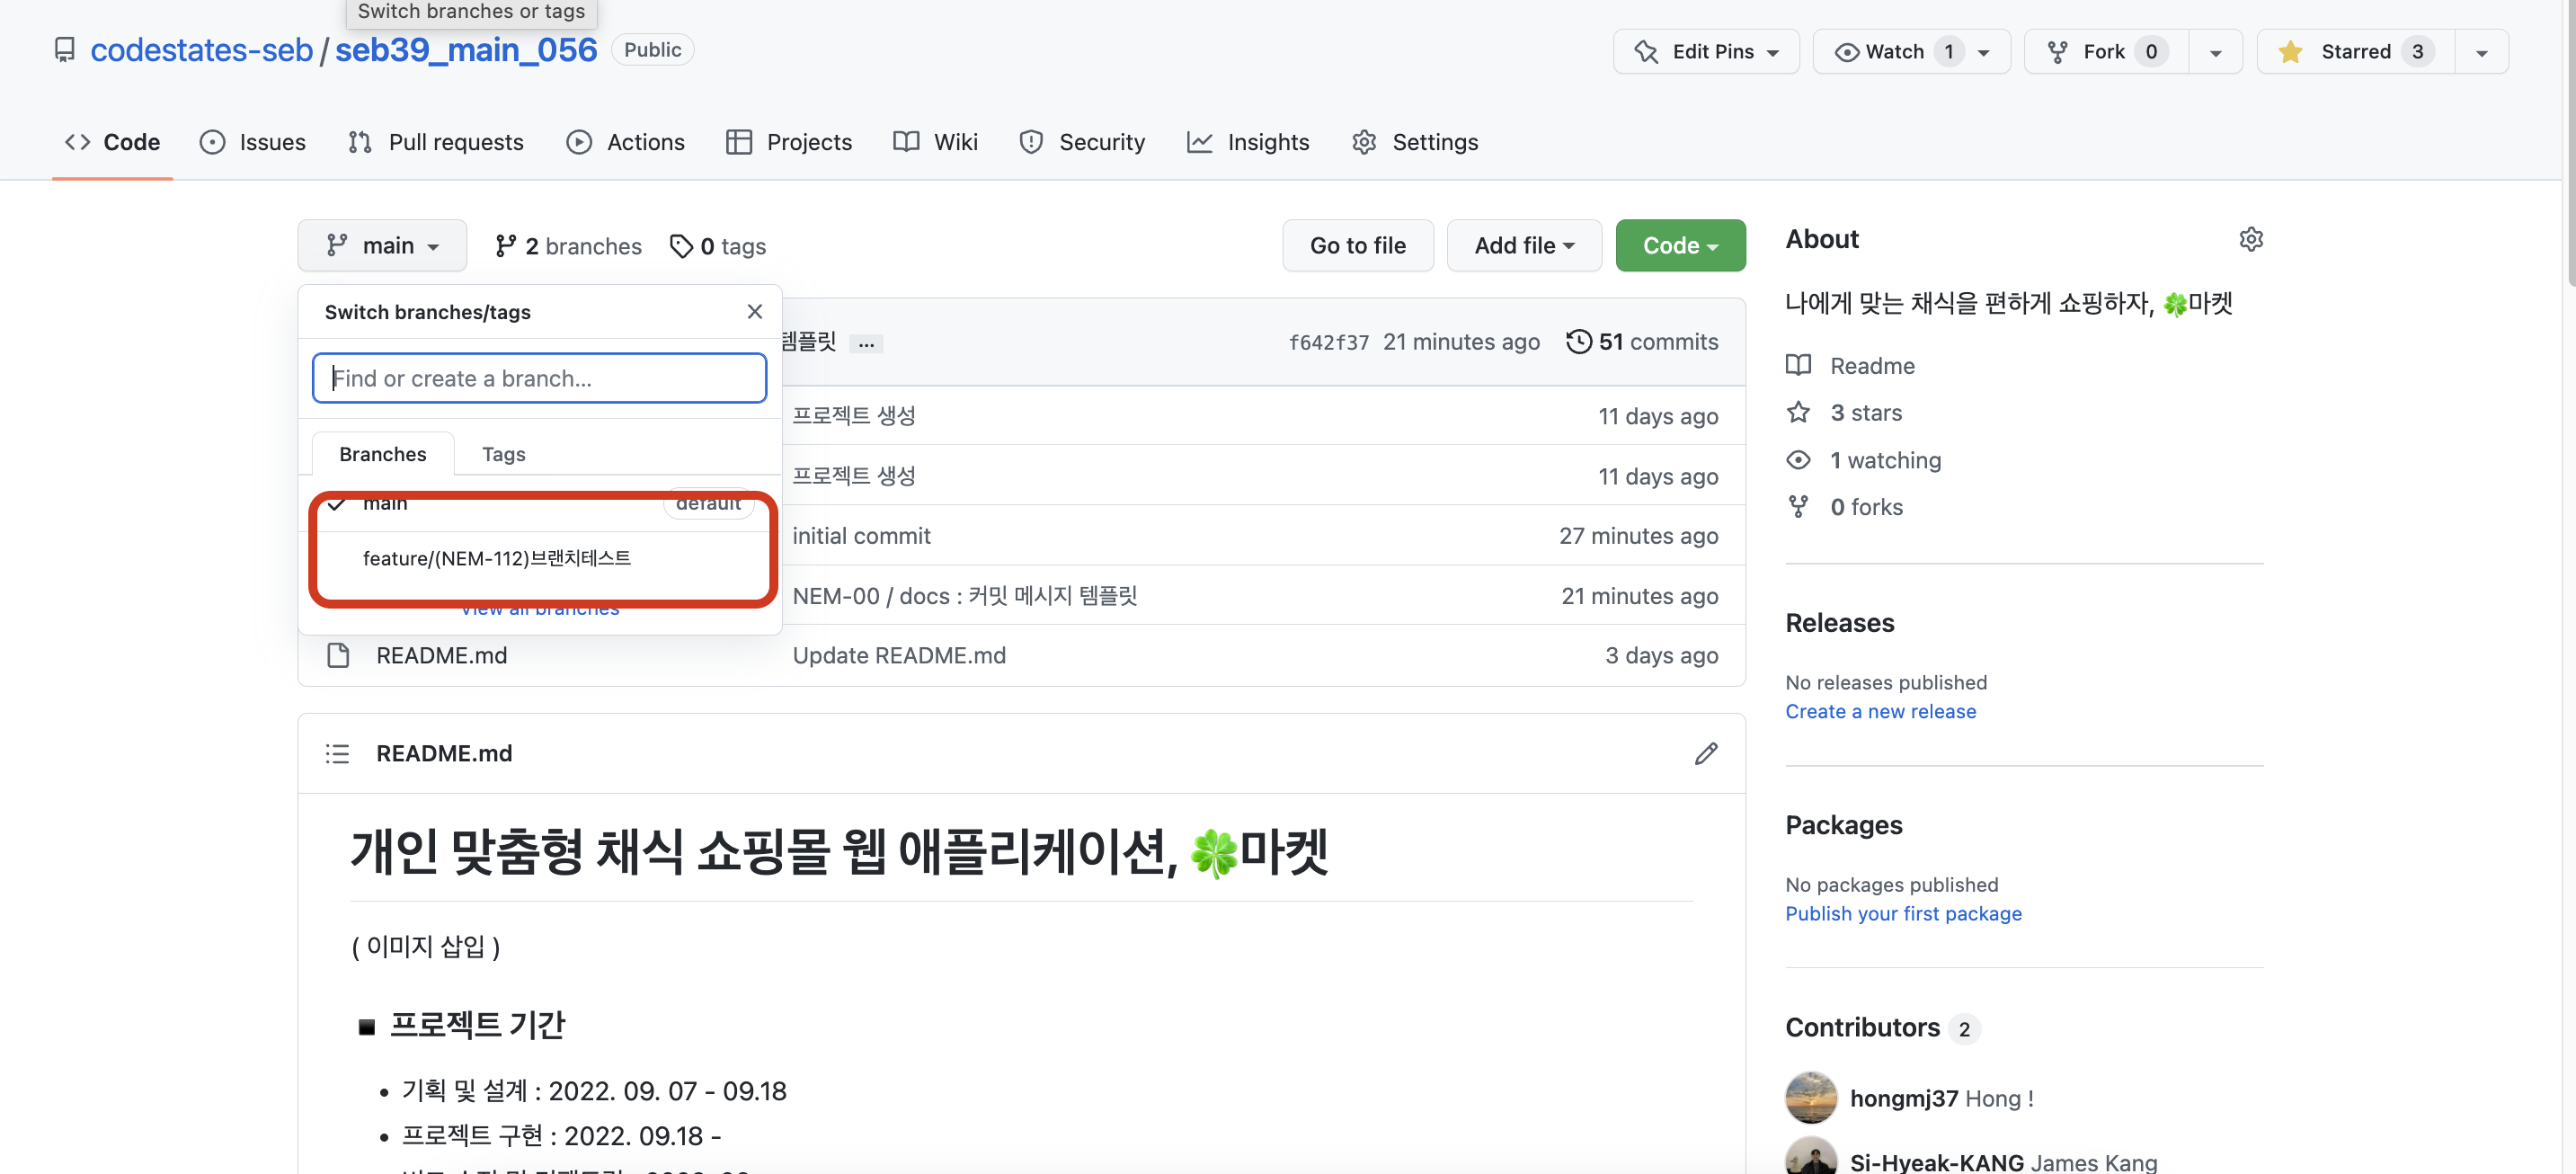Open the main branch dropdown
2576x1174 pixels.
[381, 246]
